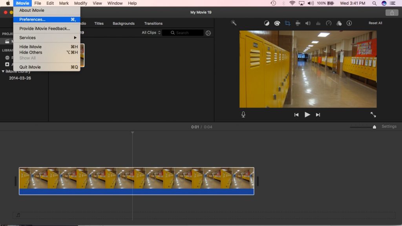This screenshot has height=226, width=402.
Task: Open Siri from menu bar
Action: pyautogui.click(x=384, y=3)
